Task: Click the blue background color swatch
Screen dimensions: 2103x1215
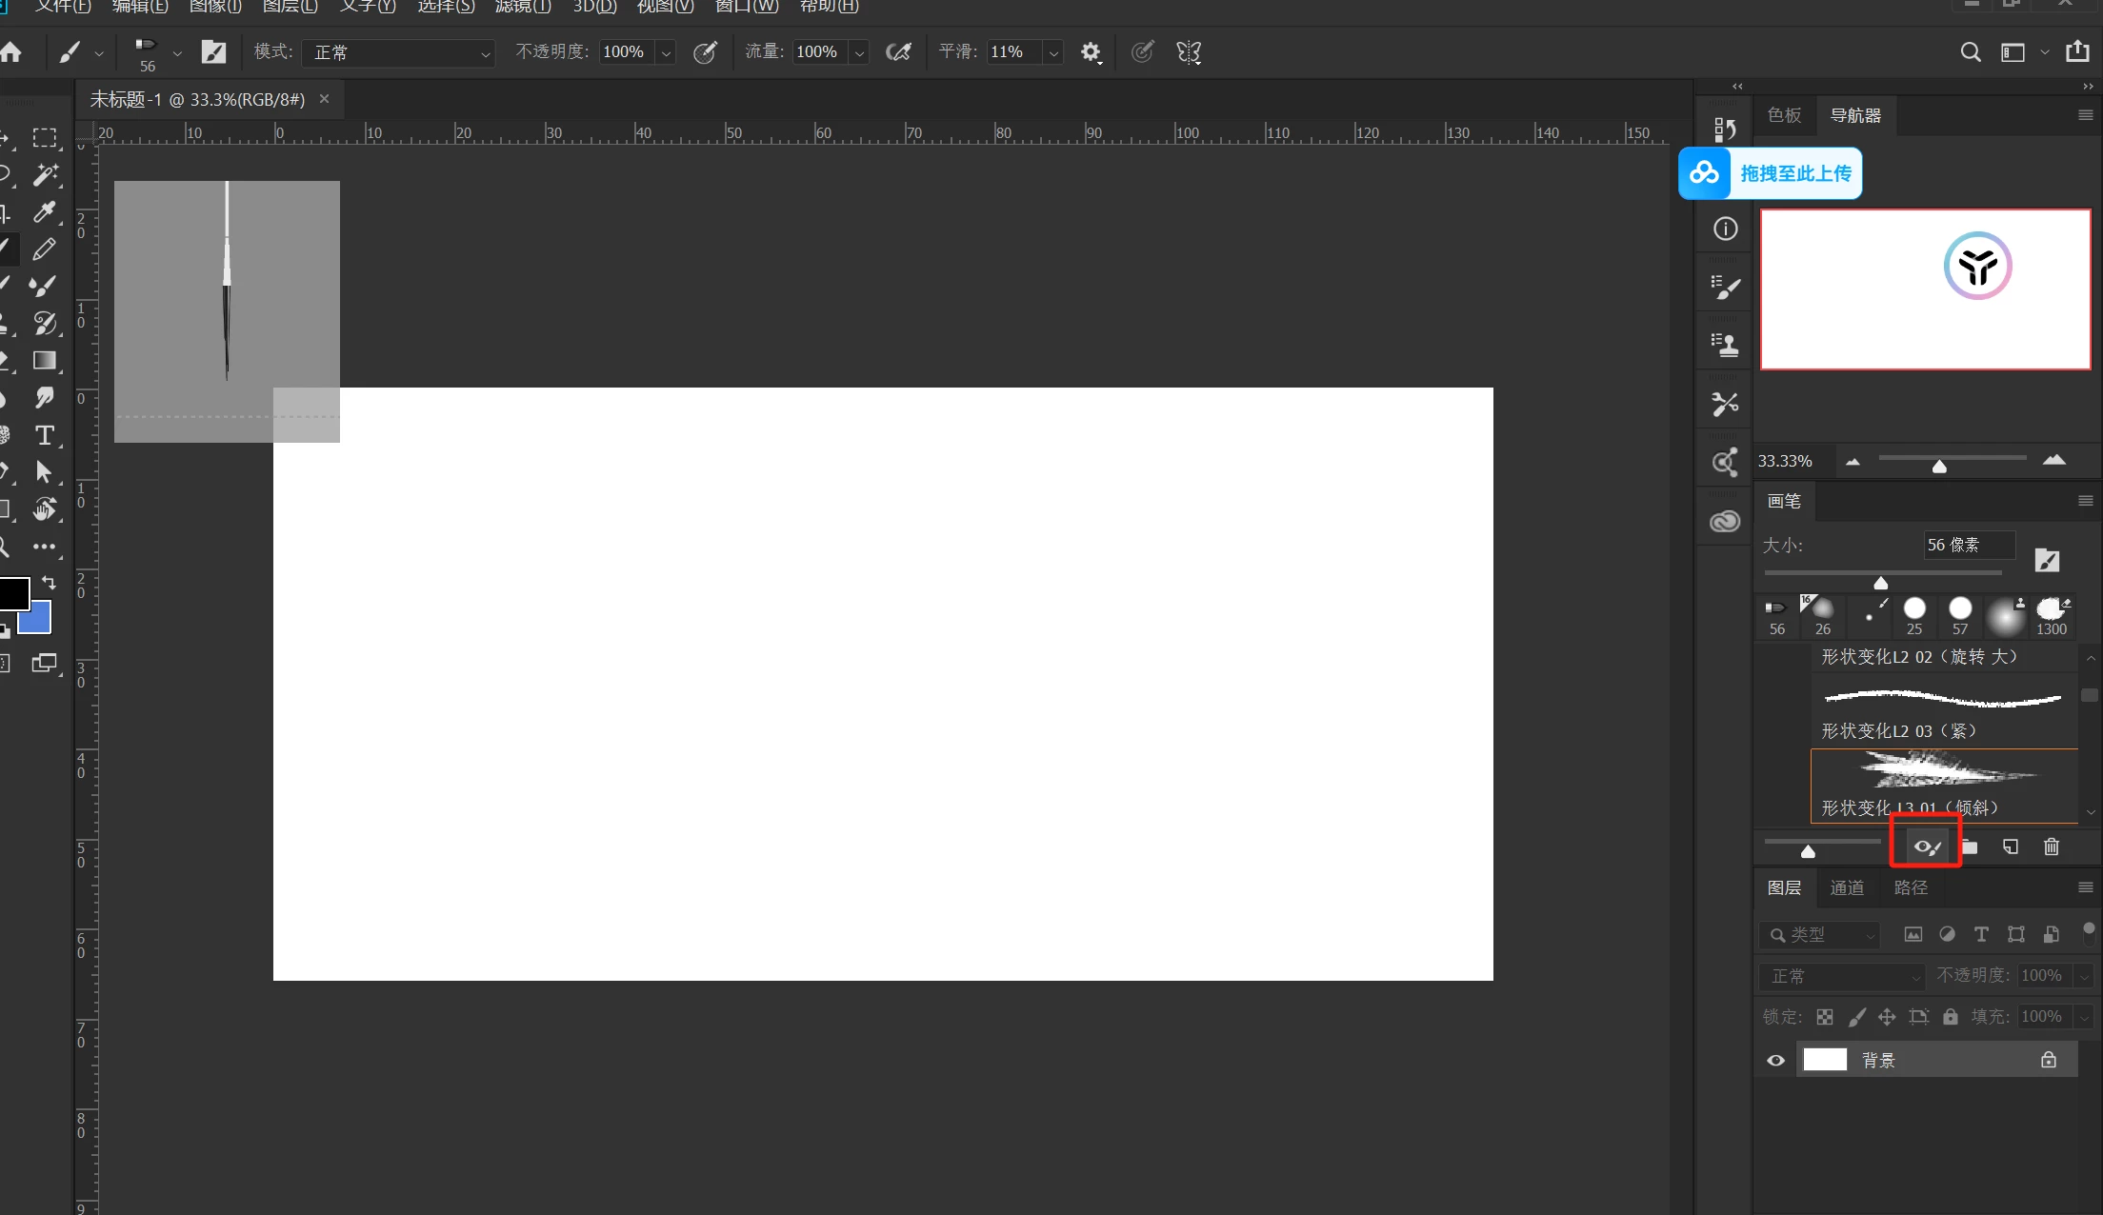Action: click(x=39, y=622)
